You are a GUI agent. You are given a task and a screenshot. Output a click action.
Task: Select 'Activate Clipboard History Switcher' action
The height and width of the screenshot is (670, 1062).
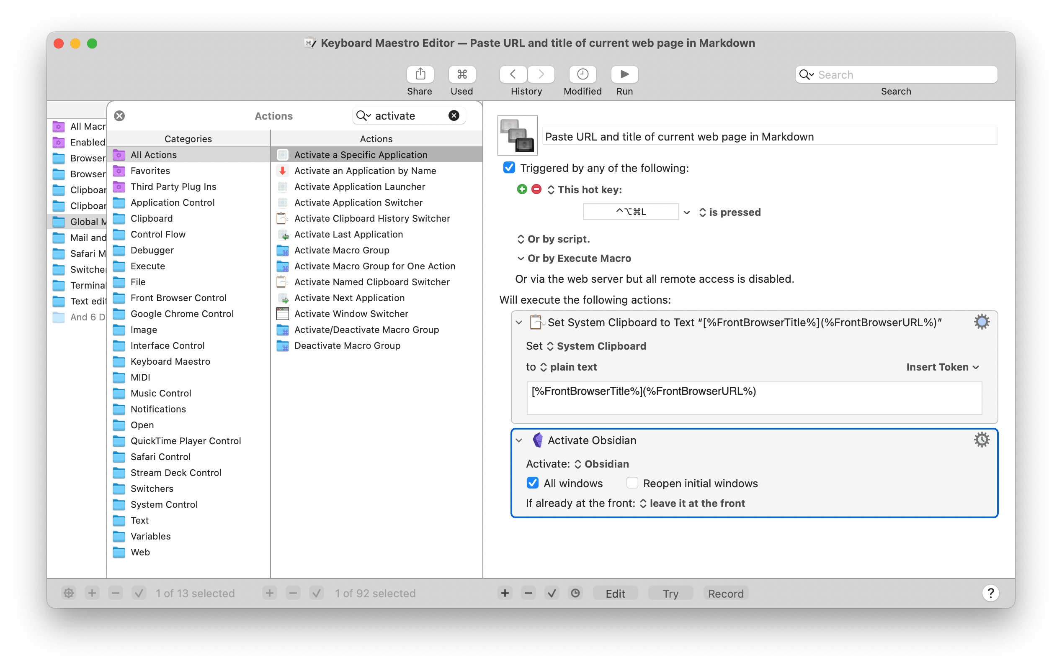coord(376,218)
